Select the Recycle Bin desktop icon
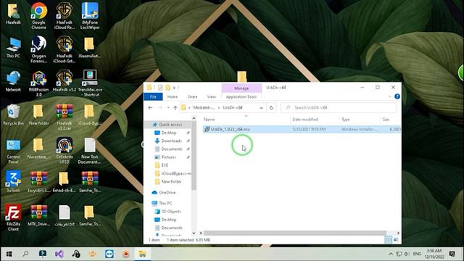This screenshot has height=261, width=464. (x=13, y=115)
